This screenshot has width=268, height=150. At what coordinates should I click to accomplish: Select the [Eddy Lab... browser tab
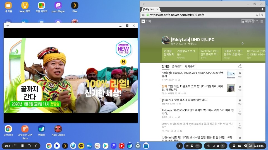149,9
